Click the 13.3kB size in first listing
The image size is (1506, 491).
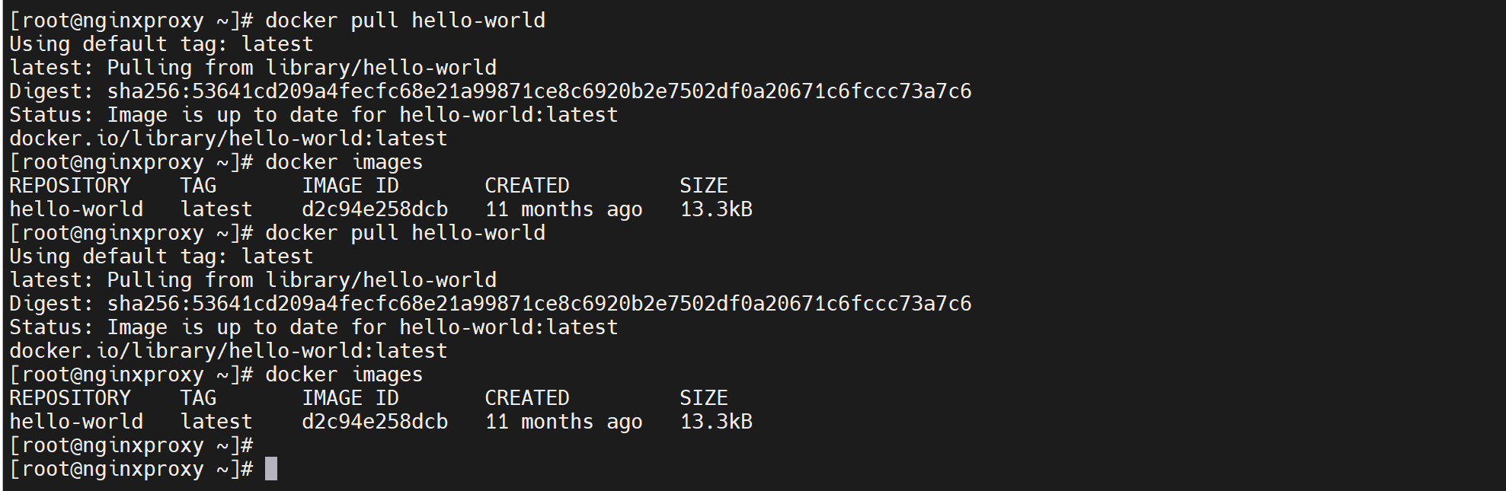click(x=716, y=209)
